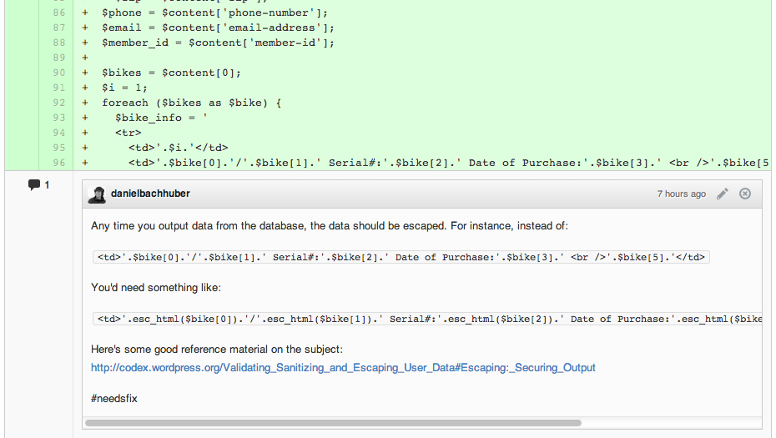This screenshot has width=776, height=438.
Task: Follow the codex.wordpress.org escaping reference link
Action: pyautogui.click(x=343, y=368)
